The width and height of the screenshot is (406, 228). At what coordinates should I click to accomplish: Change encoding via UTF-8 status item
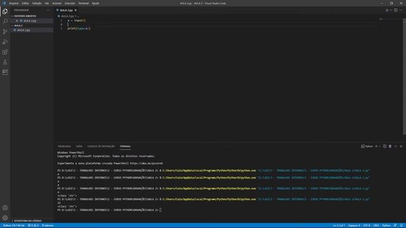(x=367, y=225)
